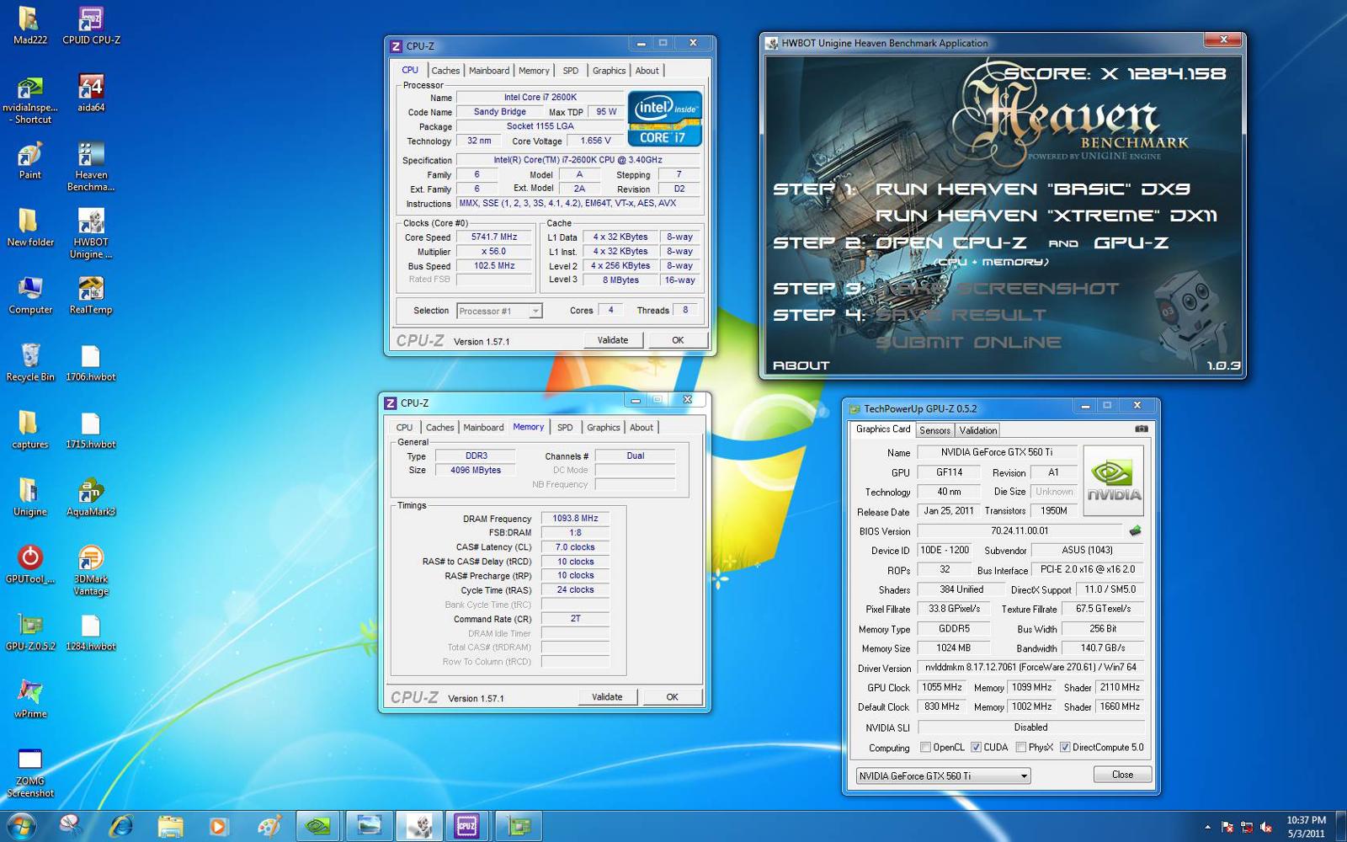Launch wPrime desktop shortcut
Image resolution: width=1347 pixels, height=842 pixels.
pos(30,699)
